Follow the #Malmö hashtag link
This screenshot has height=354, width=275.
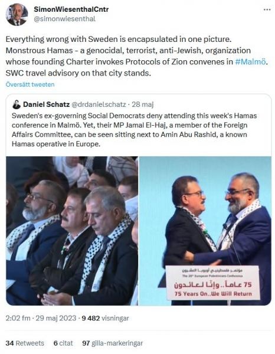[x=250, y=61]
